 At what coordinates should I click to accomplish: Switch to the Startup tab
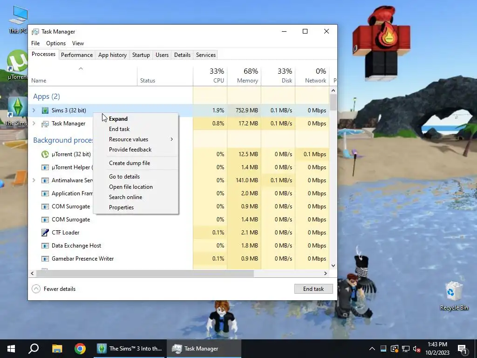point(141,55)
